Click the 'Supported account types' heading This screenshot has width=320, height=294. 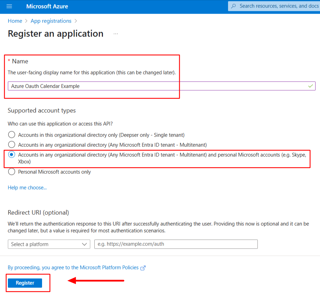tap(42, 111)
